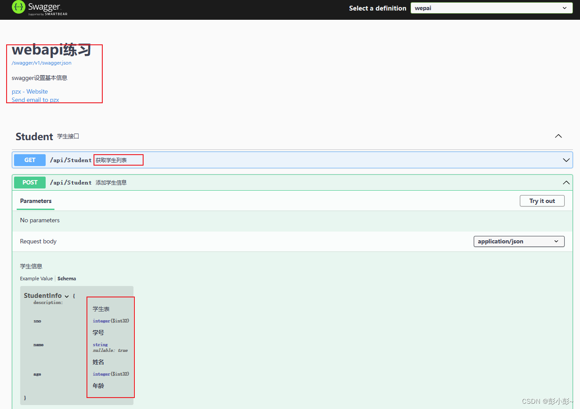Collapse the POST /api/Student operation arrow

click(x=566, y=182)
